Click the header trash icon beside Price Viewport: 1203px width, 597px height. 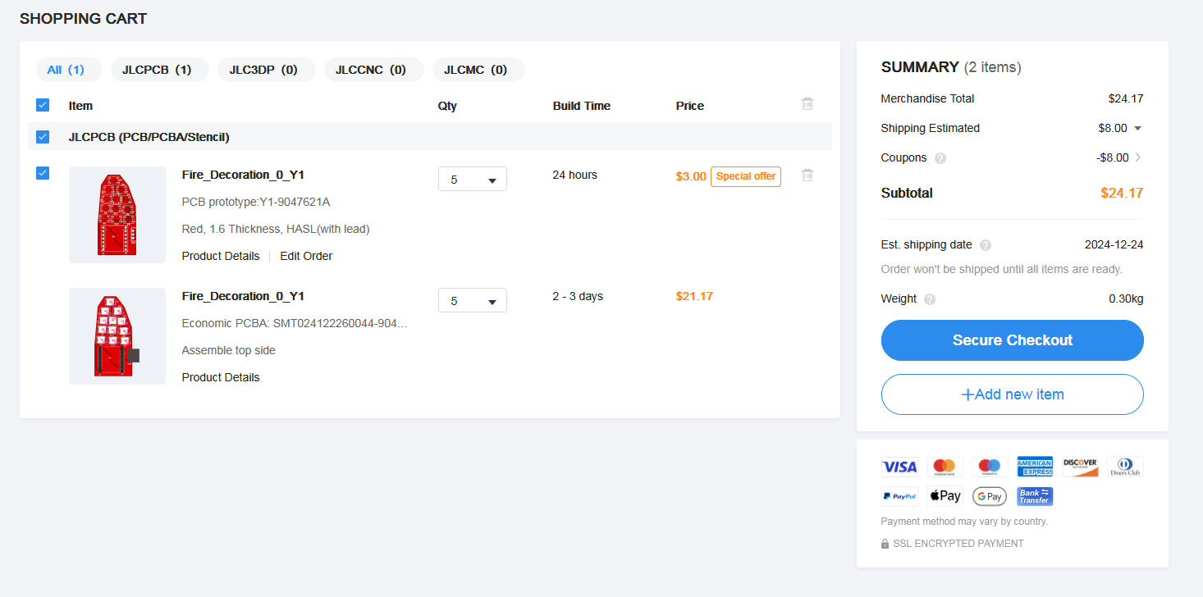(807, 104)
